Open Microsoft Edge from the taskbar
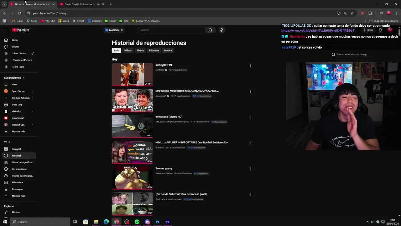Image resolution: width=401 pixels, height=226 pixels. coord(106,222)
